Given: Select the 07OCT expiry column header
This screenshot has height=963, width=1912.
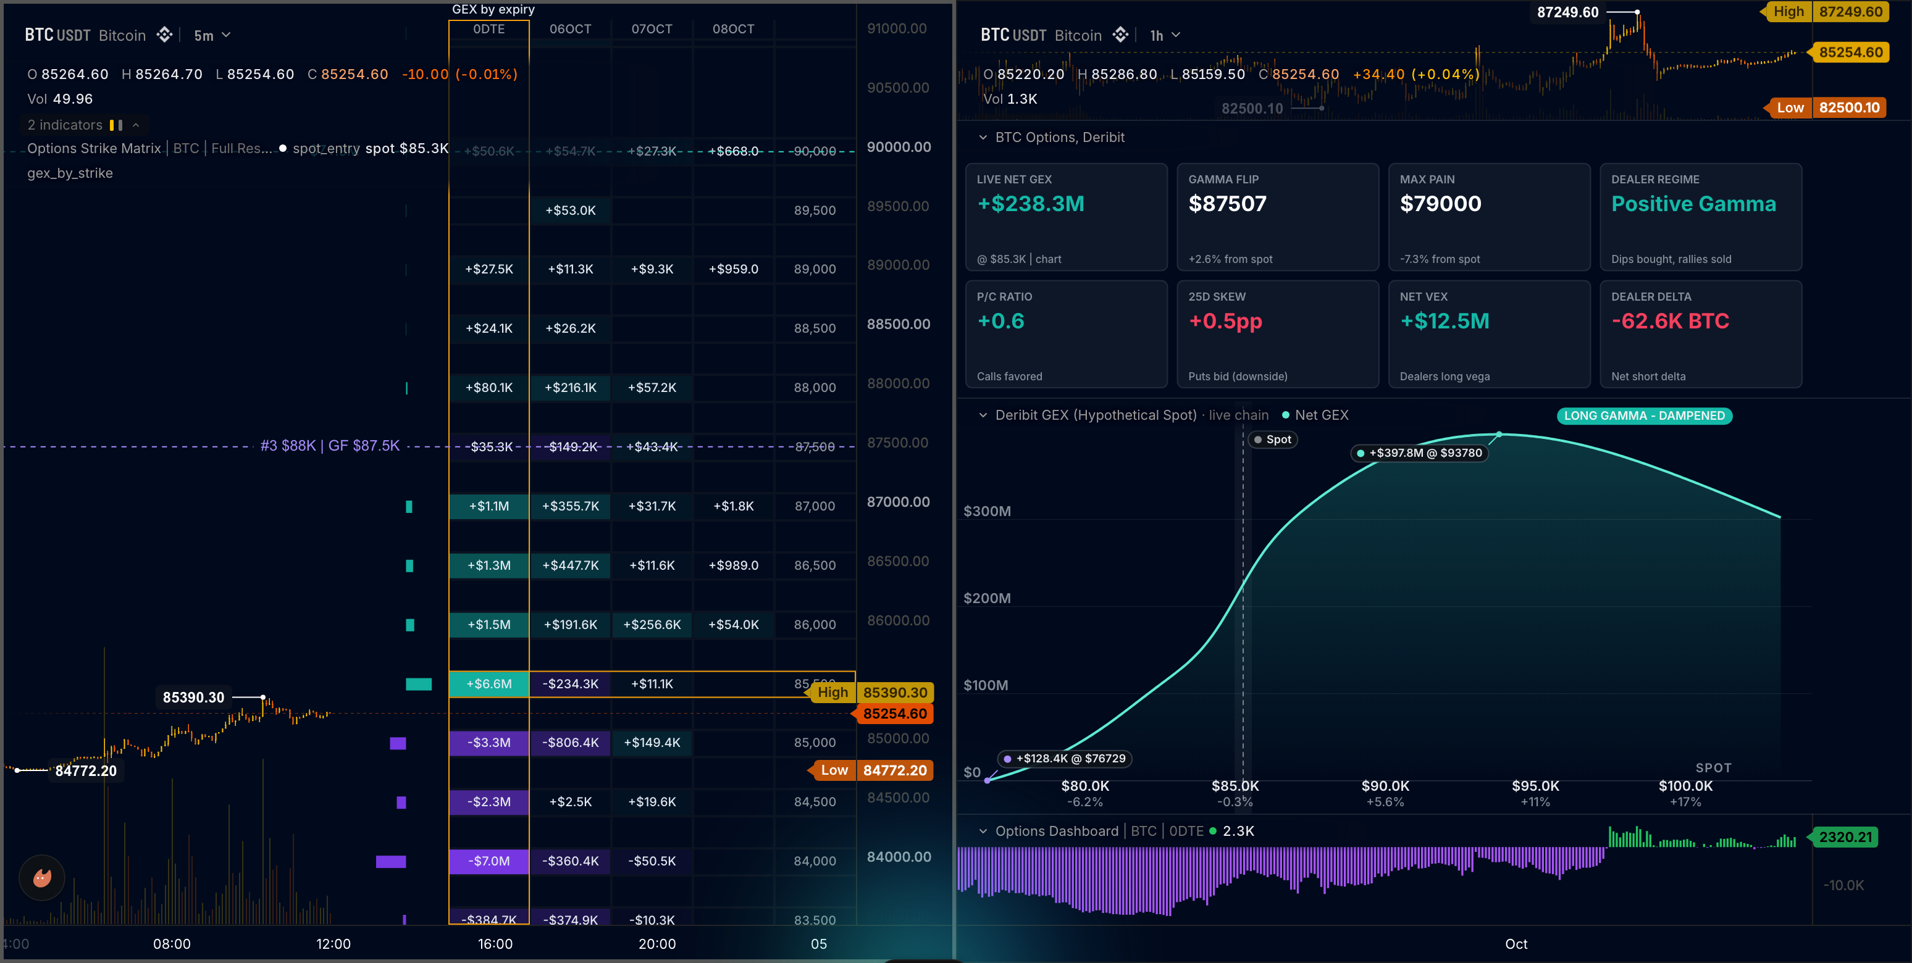Looking at the screenshot, I should tap(652, 29).
